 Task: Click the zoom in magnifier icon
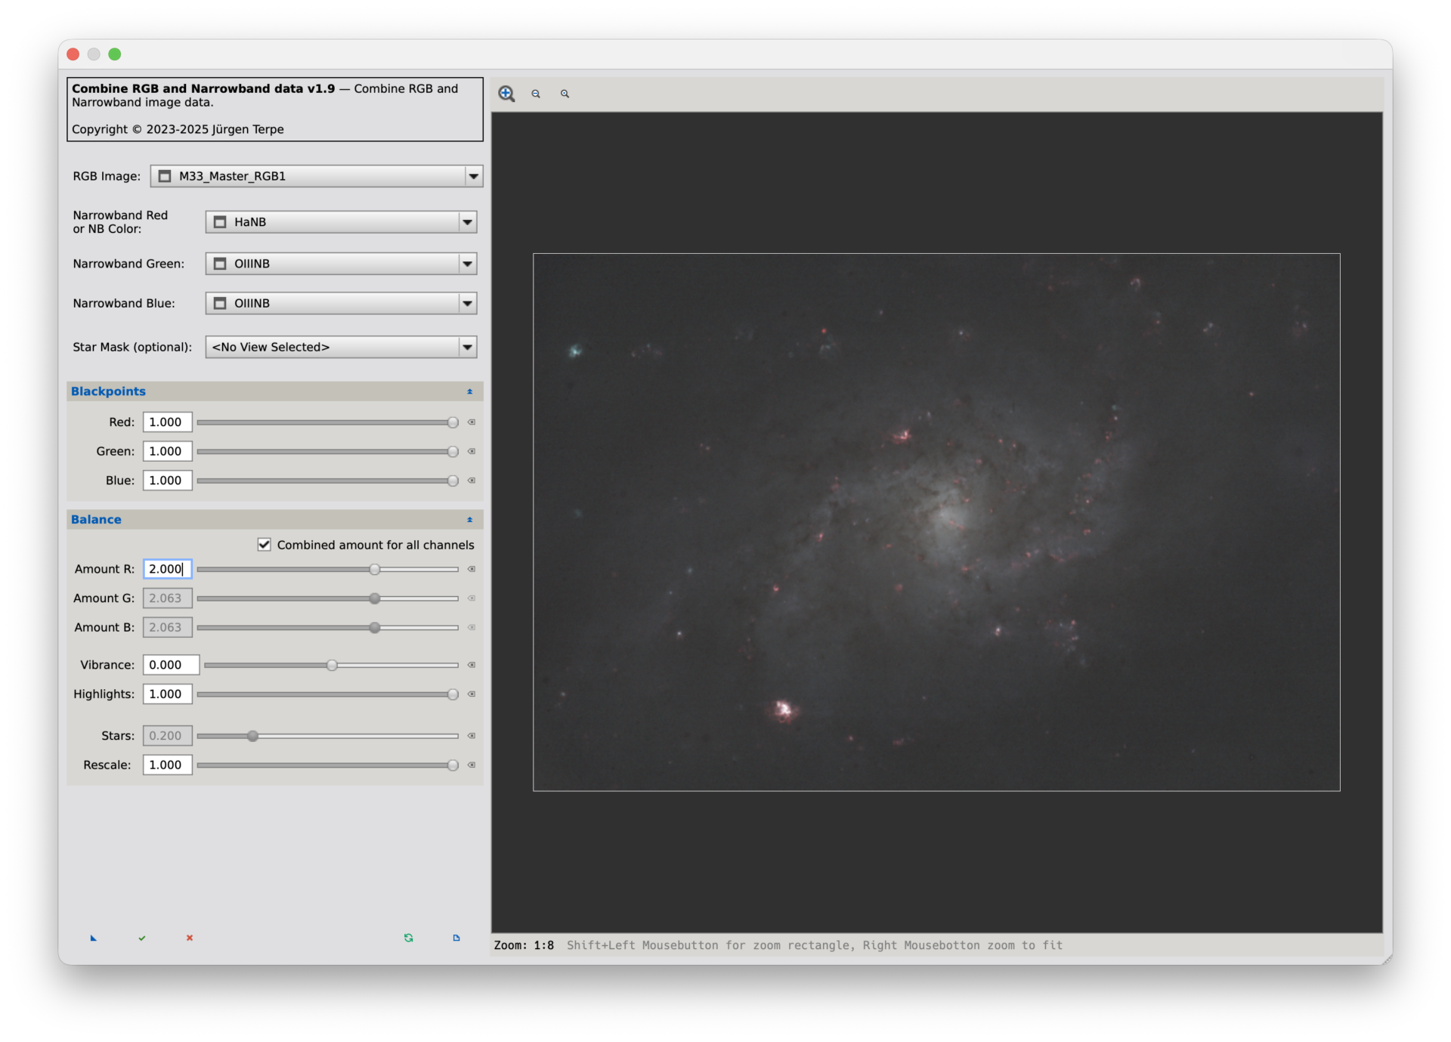pos(506,94)
